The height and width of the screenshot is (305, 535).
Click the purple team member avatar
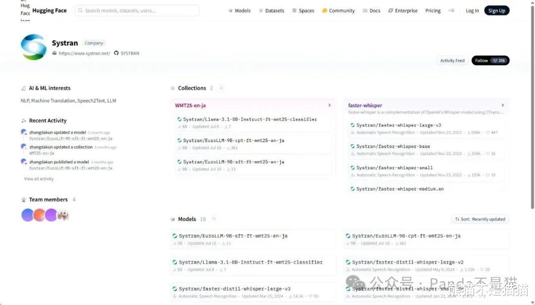pos(51,215)
